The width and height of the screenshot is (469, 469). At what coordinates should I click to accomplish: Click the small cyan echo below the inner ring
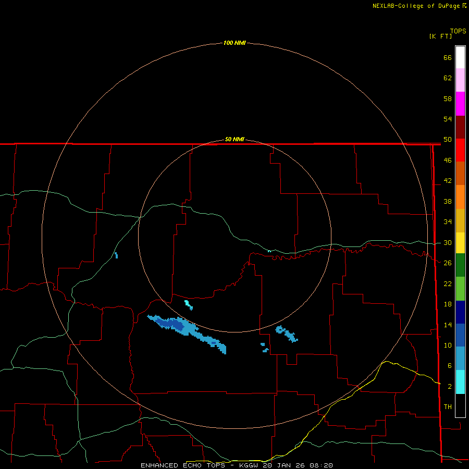(189, 305)
